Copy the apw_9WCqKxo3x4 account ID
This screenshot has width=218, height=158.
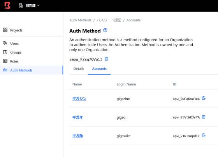tap(204, 98)
